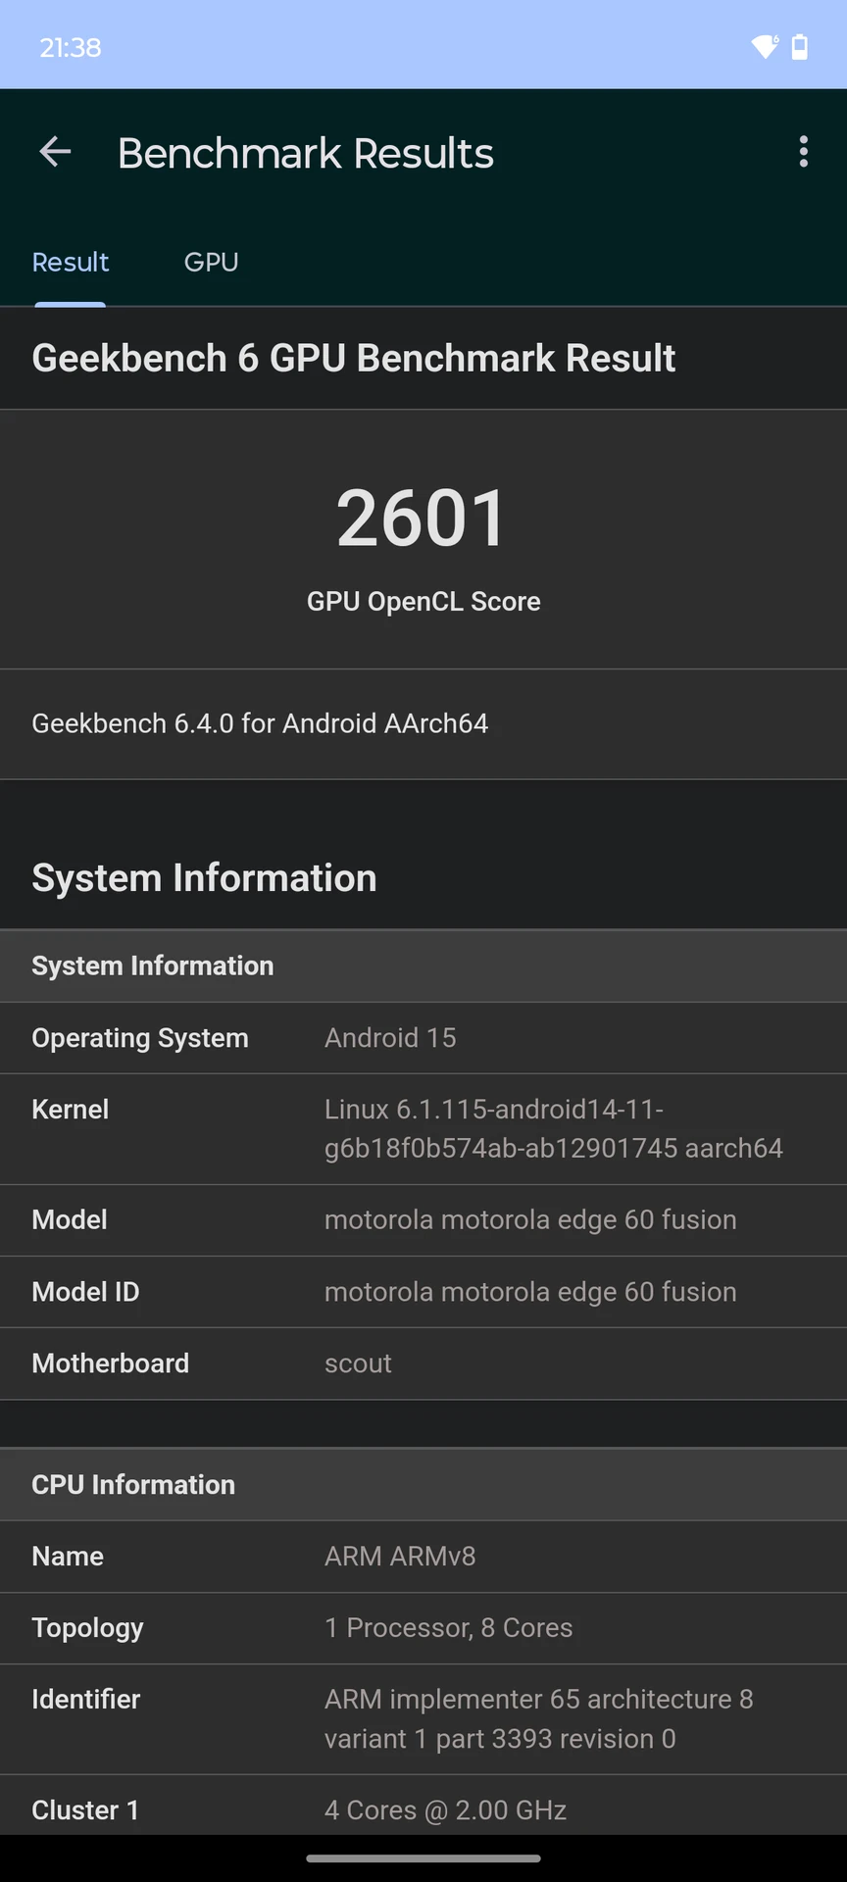Tap the battery status icon

click(800, 47)
